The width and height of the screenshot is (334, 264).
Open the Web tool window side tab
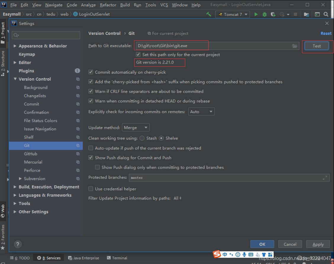coord(3,211)
